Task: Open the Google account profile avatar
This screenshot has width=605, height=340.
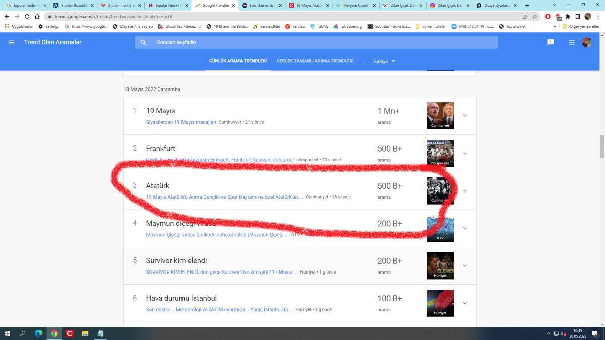Action: pos(587,42)
